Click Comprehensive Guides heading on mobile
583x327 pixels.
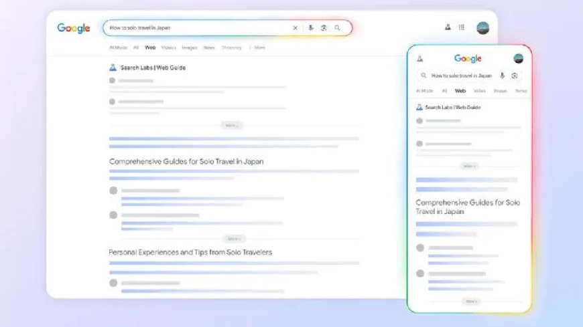tap(468, 207)
